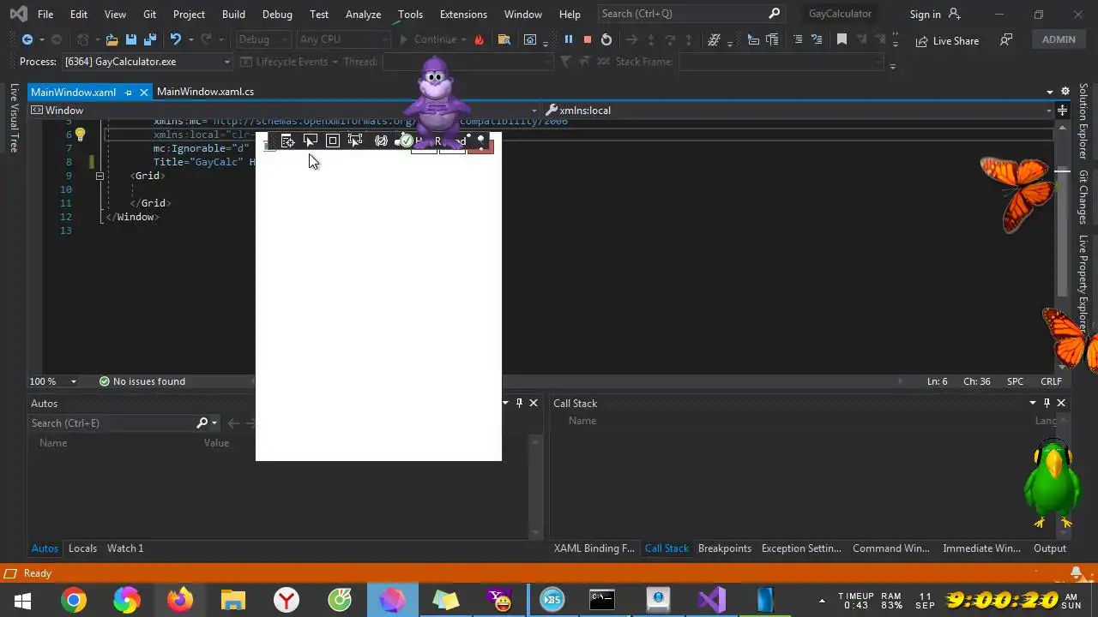Click the Select Element icon in debug toolbar

pyautogui.click(x=311, y=141)
